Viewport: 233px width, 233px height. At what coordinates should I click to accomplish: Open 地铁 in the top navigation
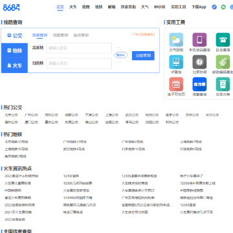(98, 7)
